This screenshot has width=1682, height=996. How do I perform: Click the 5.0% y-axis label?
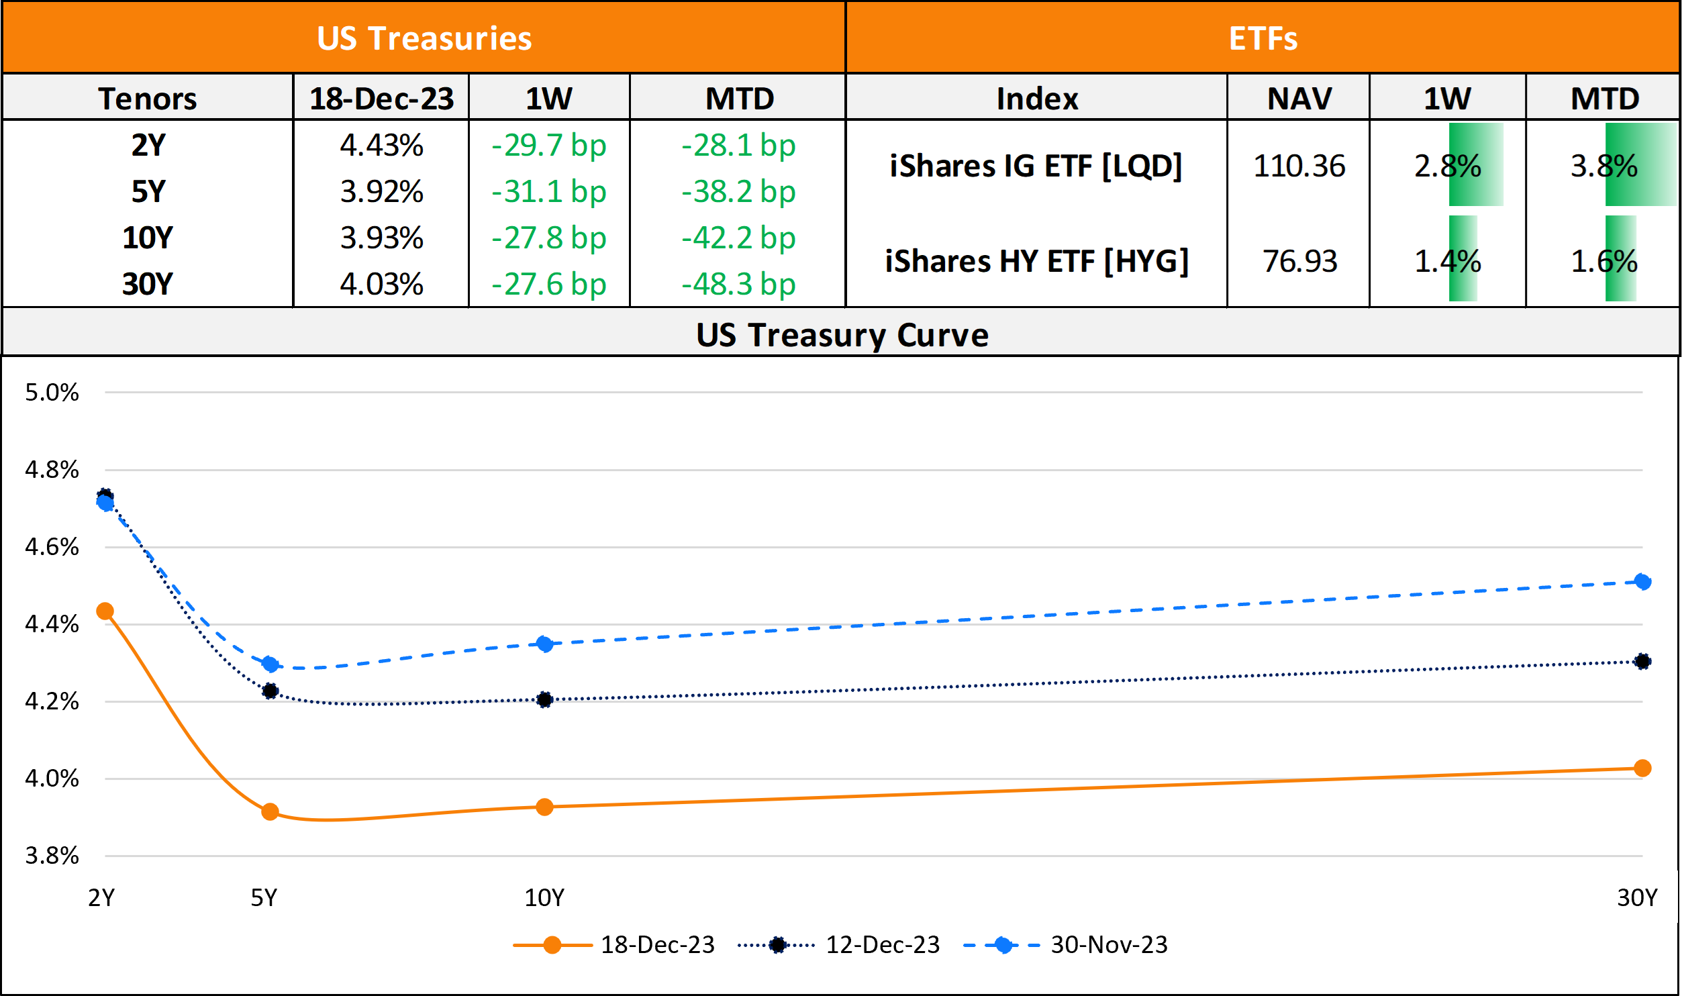click(x=52, y=393)
